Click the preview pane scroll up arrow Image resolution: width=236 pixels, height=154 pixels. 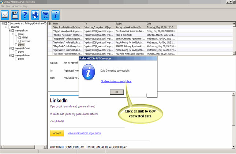click(x=233, y=94)
